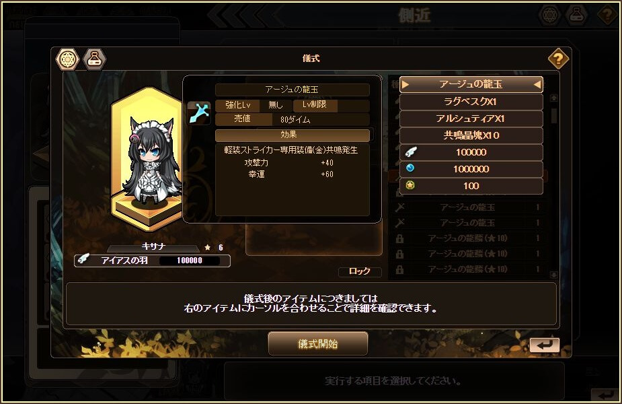The width and height of the screenshot is (622, 404).
Task: Click the right arrow beside アージュの龍玉
Action: (x=537, y=84)
